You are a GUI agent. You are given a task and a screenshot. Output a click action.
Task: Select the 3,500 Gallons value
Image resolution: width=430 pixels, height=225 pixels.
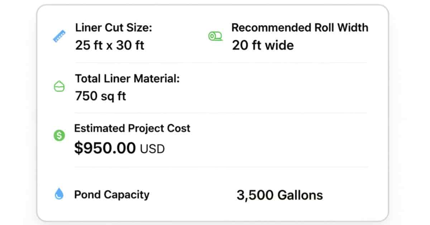(280, 195)
